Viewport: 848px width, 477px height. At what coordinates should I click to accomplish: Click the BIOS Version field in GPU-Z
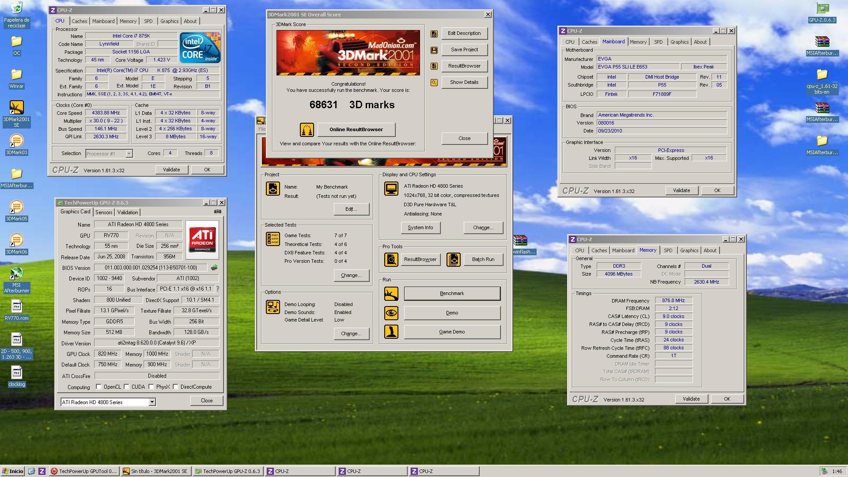[x=151, y=268]
